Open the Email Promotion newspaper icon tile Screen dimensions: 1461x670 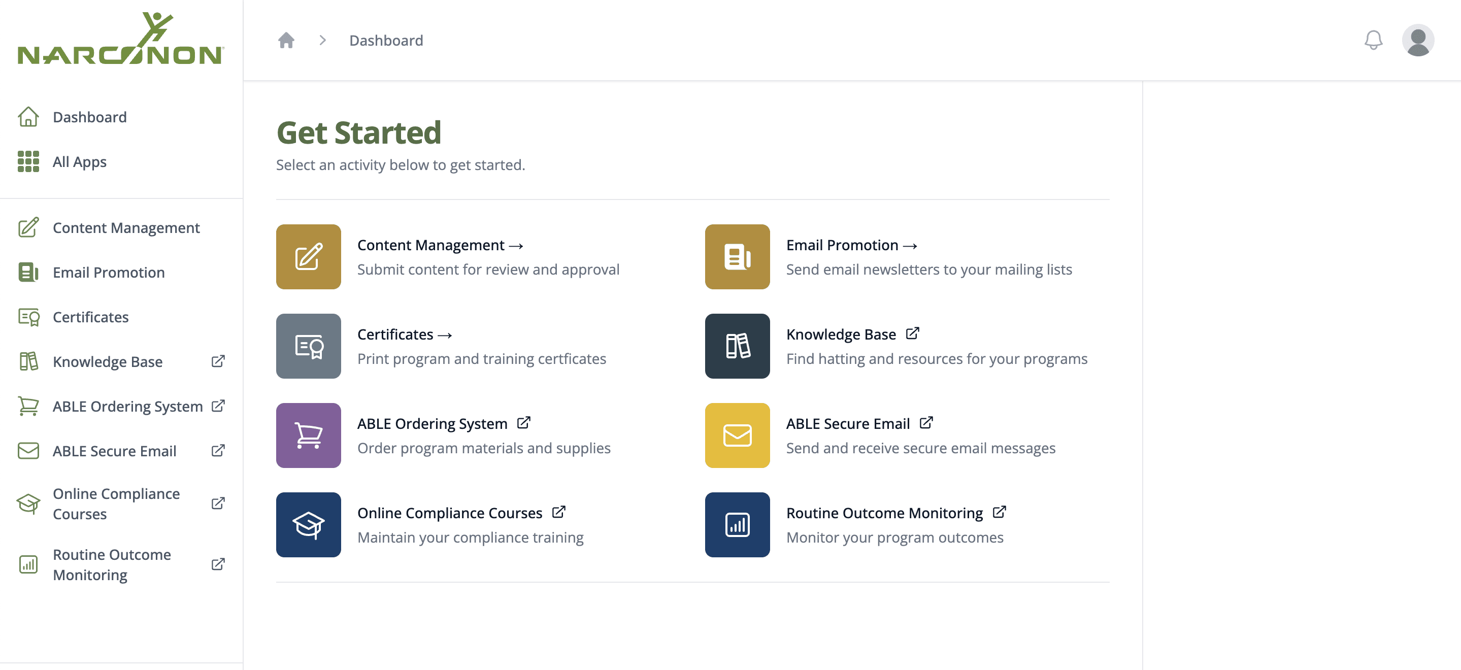click(737, 256)
